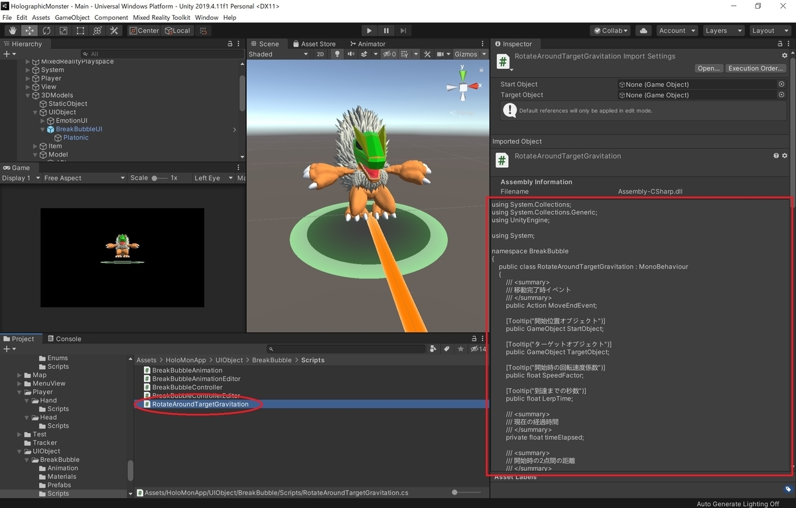Click Search by Type icon in Project

pos(433,349)
